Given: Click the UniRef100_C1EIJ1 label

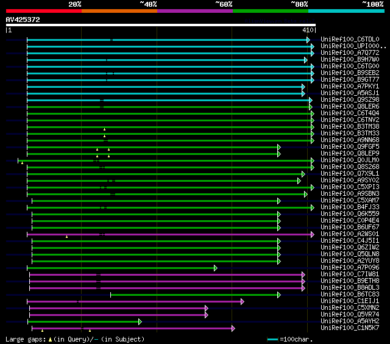Looking at the screenshot, I should (350, 301).
